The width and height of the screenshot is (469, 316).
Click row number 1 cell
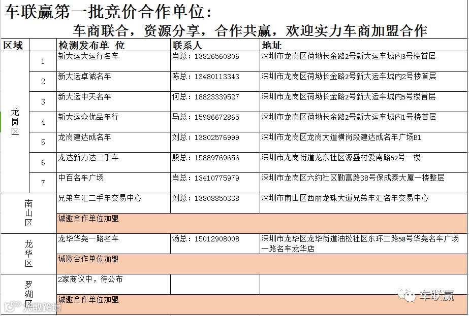pos(43,61)
